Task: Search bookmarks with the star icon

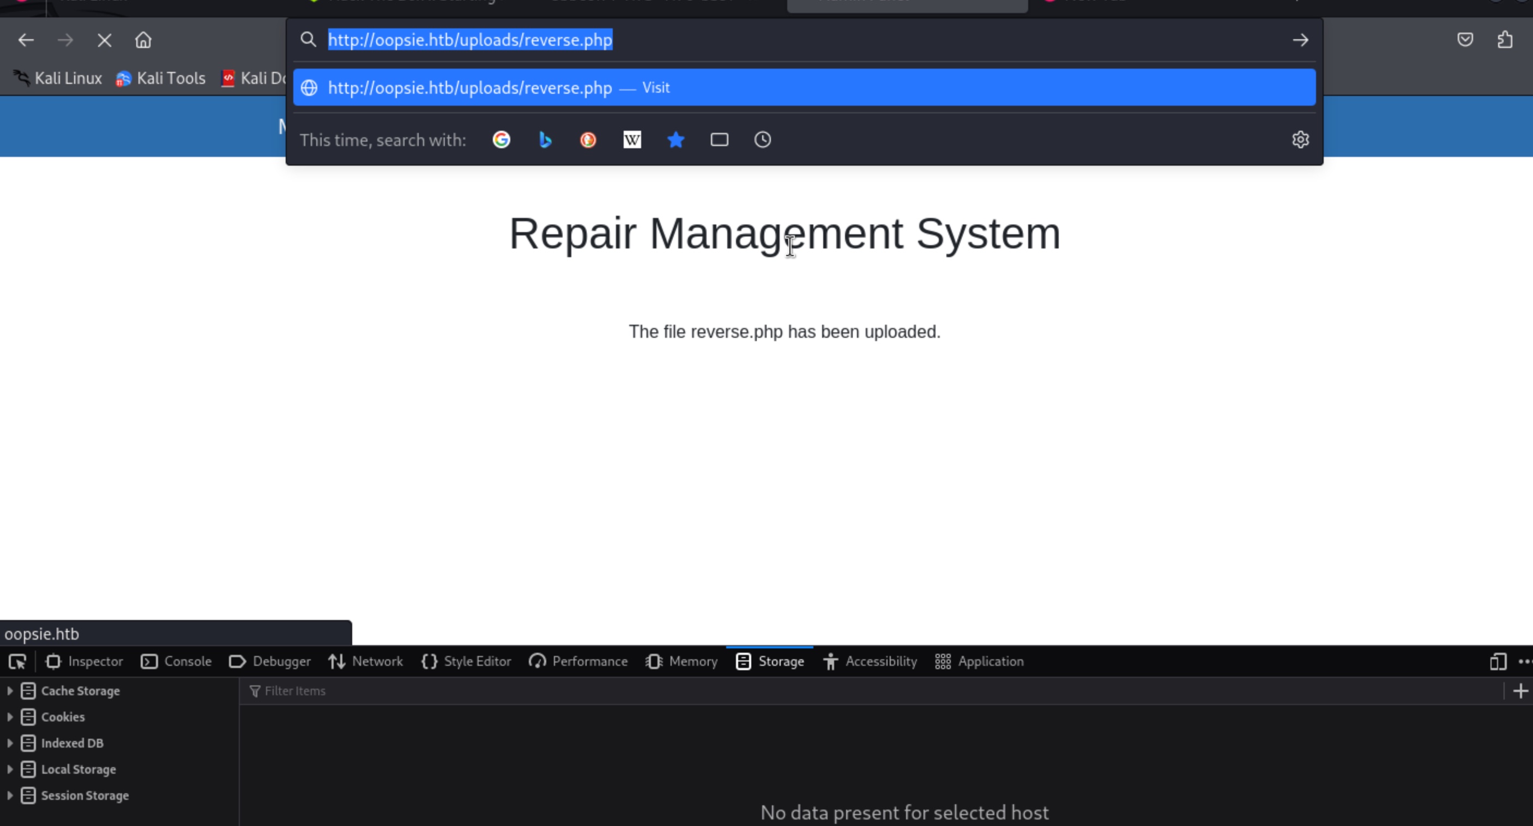Action: tap(675, 139)
